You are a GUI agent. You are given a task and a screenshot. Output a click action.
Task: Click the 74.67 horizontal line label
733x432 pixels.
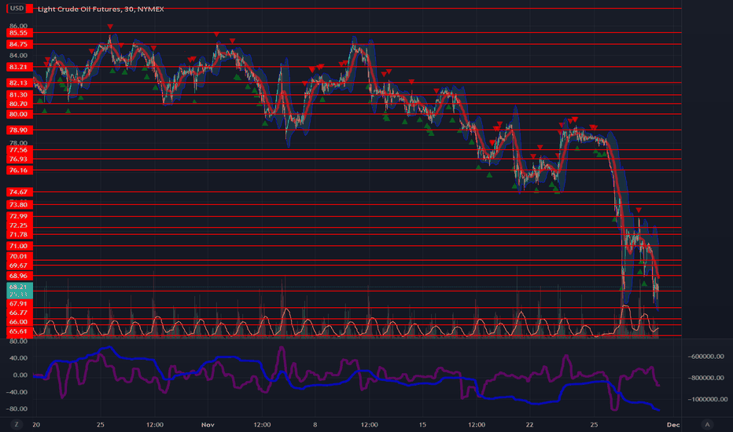click(19, 192)
